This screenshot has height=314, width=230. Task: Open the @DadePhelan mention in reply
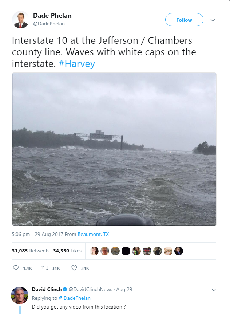tap(75, 298)
